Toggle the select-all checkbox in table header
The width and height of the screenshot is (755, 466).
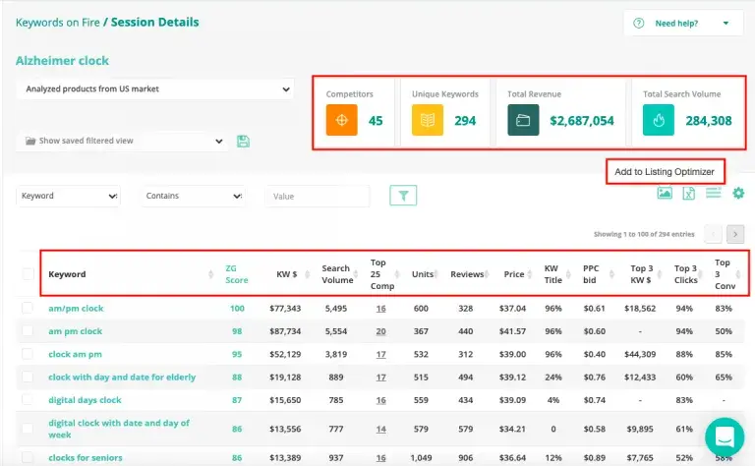28,274
